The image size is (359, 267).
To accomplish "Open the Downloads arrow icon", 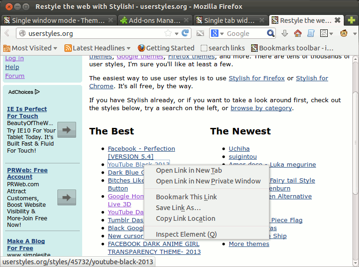I will tap(285, 34).
